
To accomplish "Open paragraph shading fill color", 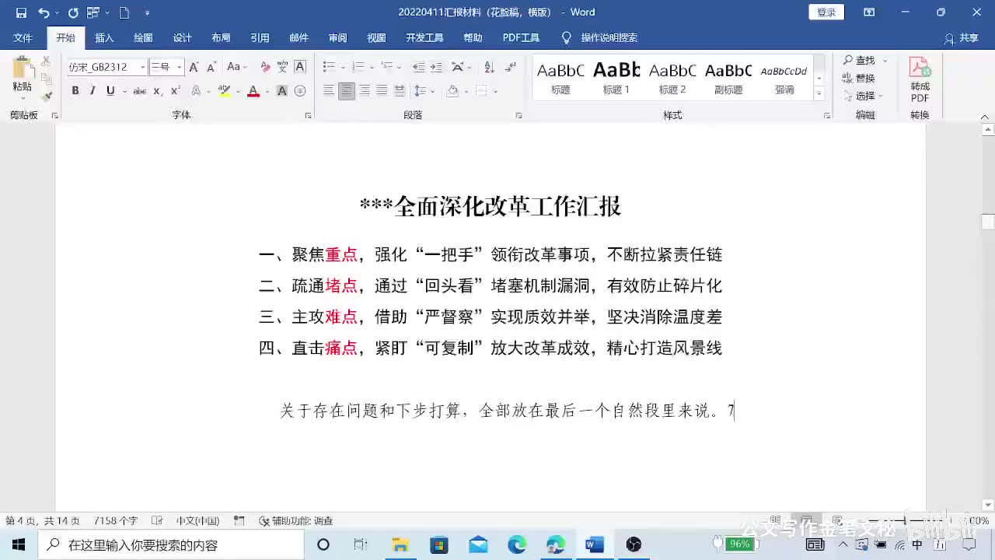I will click(452, 91).
